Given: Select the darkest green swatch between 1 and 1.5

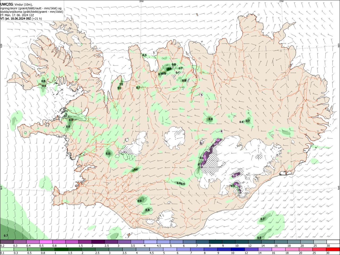Looking at the screenshot, I should pyautogui.click(x=61, y=249).
